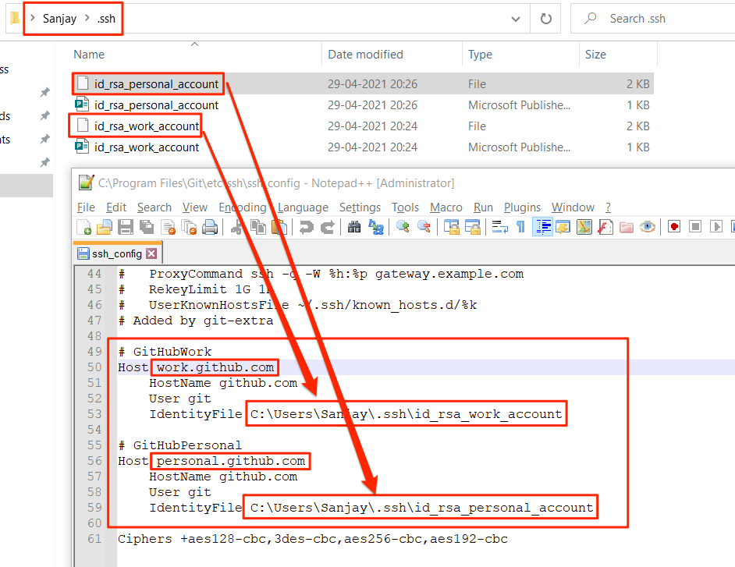Click the Undo arrow icon
735x567 pixels.
click(307, 227)
